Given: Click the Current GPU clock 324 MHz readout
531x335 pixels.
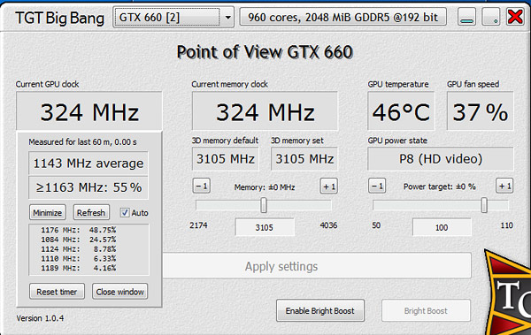Looking at the screenshot, I should point(89,111).
